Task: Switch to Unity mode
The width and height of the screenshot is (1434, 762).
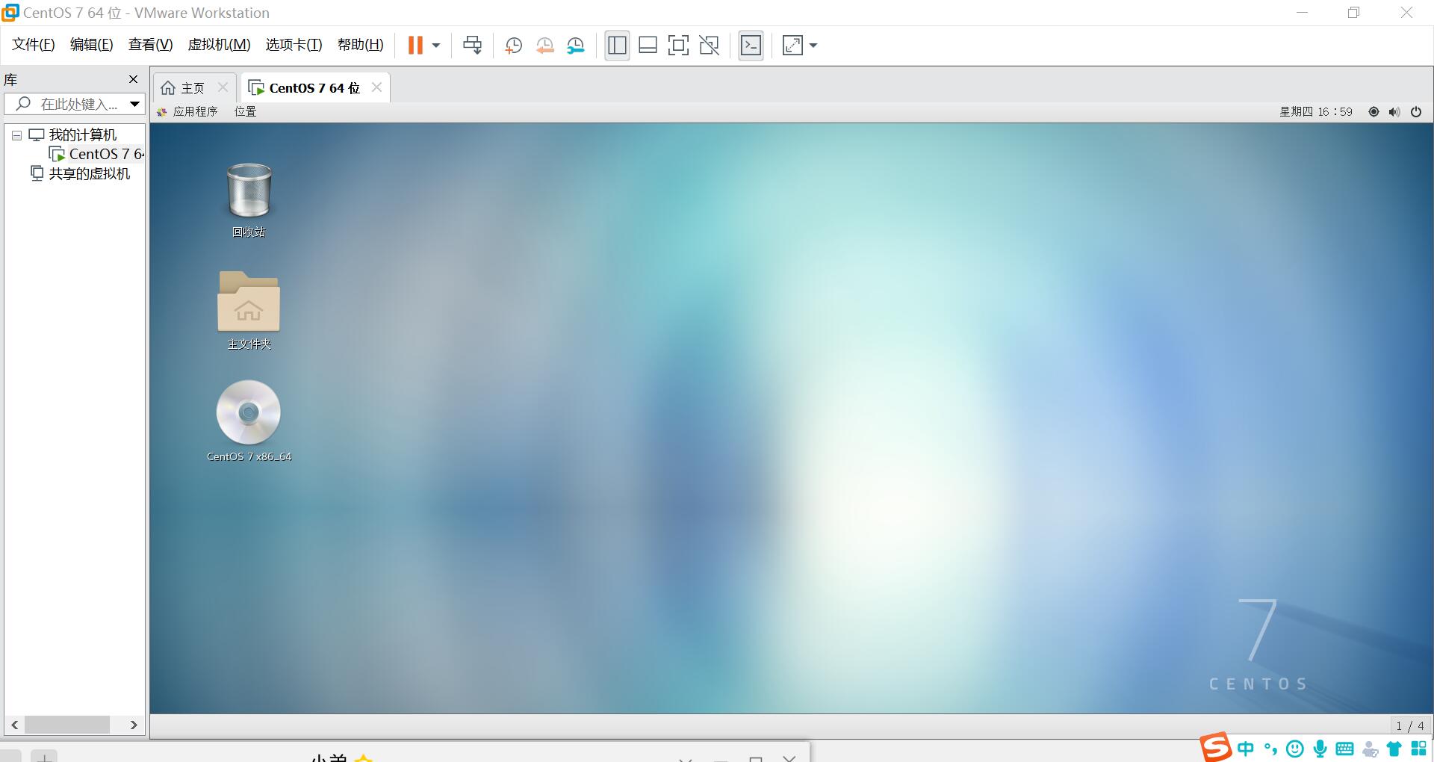Action: (x=709, y=46)
